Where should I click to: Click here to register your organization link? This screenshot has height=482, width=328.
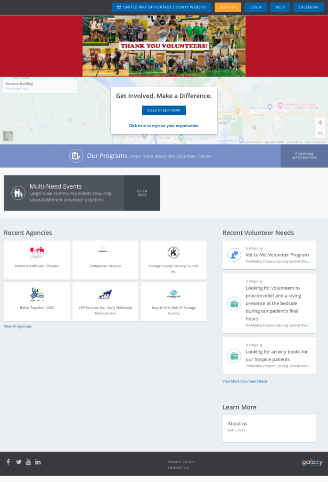164,126
